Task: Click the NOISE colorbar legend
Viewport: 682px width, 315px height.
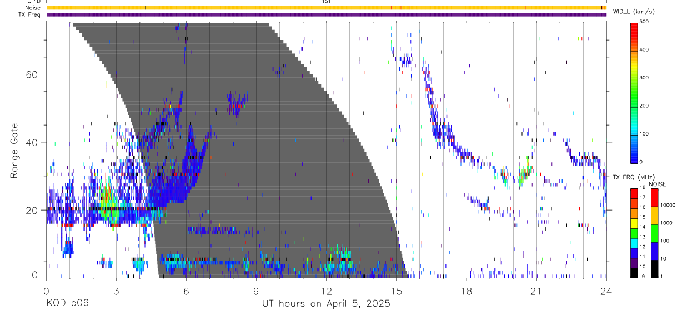Action: [654, 233]
